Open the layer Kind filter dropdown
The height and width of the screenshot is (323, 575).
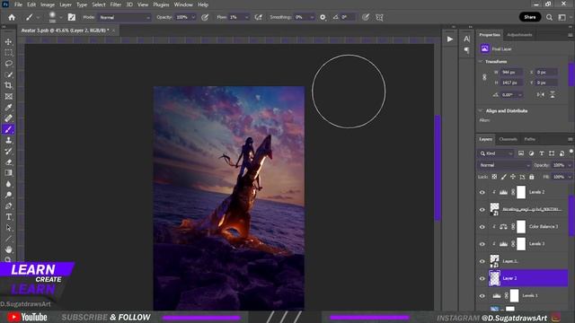(x=496, y=153)
